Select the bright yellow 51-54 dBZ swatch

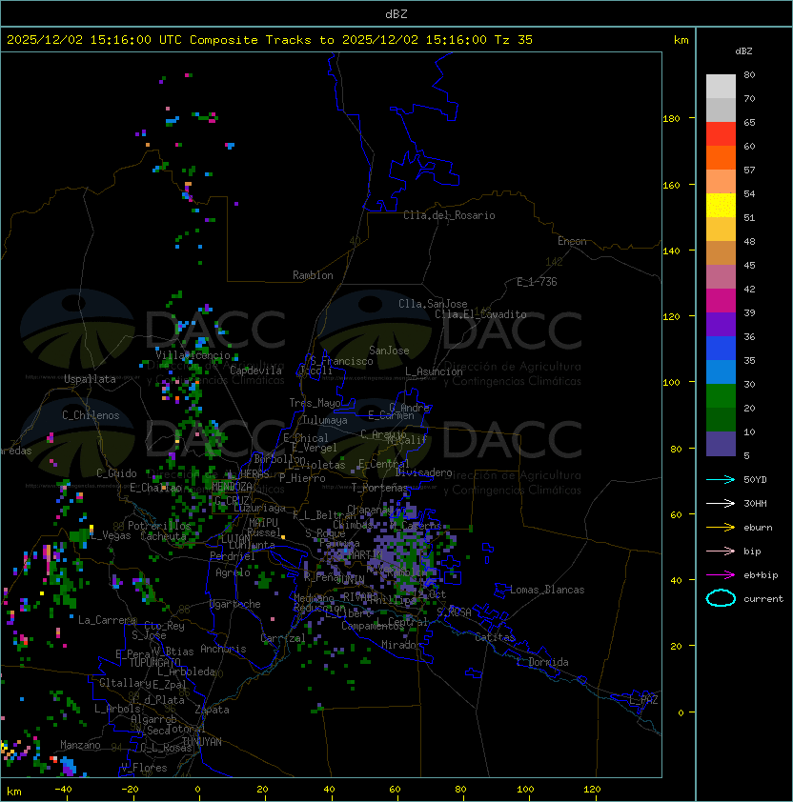click(x=721, y=206)
